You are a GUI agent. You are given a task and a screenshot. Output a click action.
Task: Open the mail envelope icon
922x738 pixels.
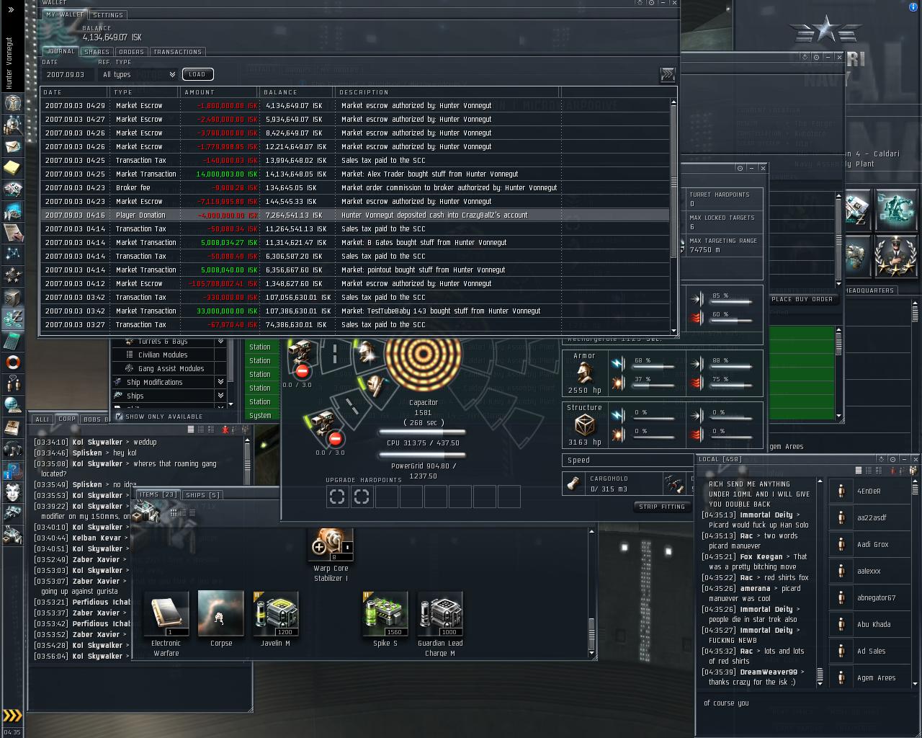[13, 147]
